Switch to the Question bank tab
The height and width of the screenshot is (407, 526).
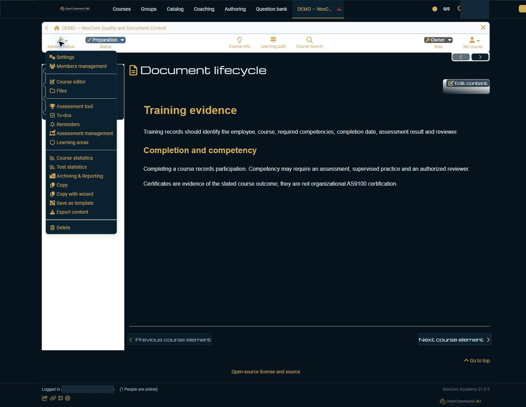click(x=271, y=9)
